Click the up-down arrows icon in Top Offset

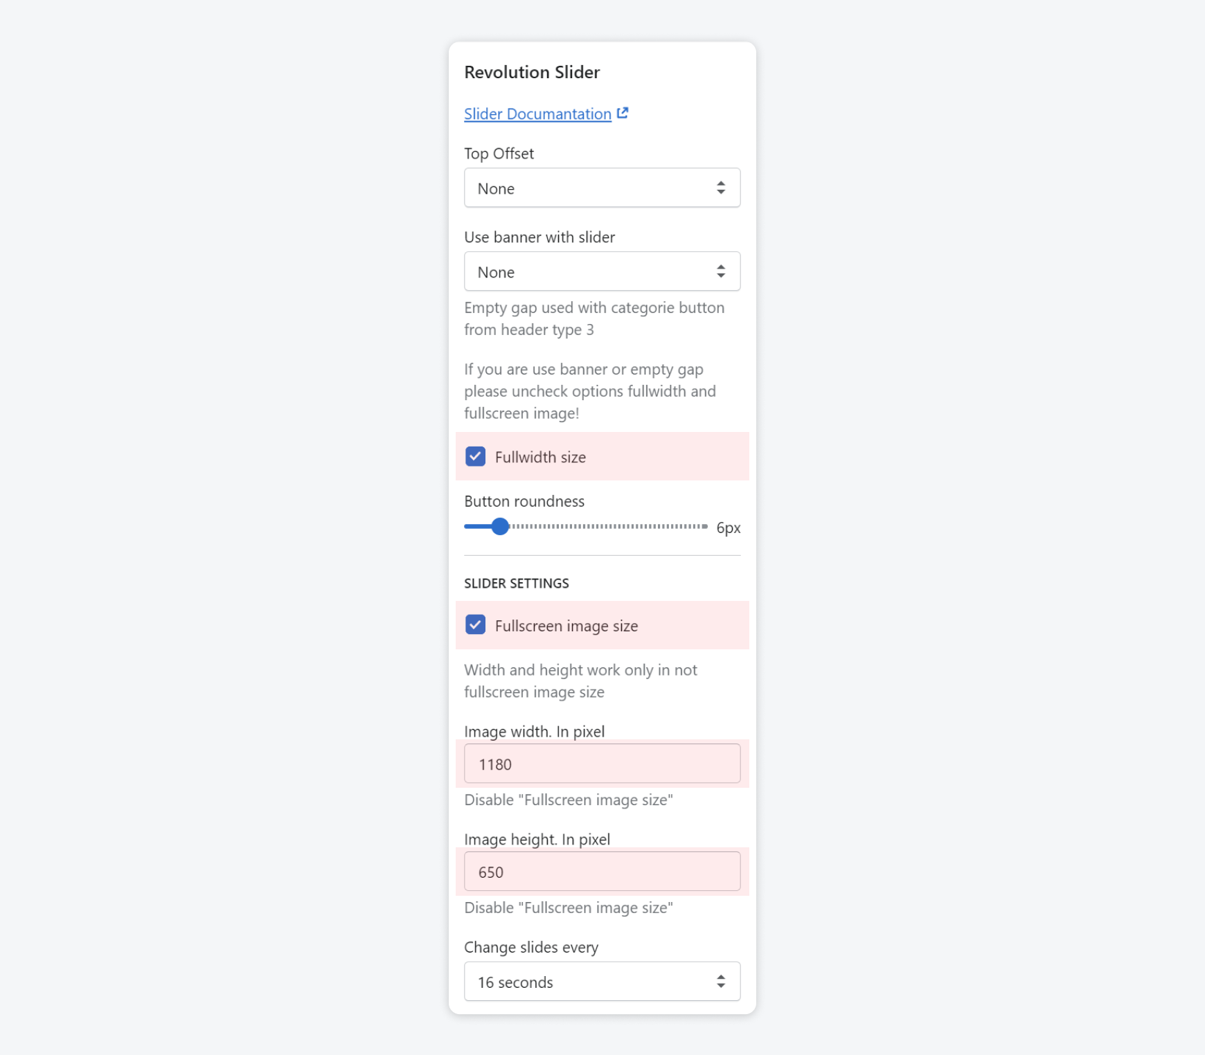pyautogui.click(x=721, y=188)
